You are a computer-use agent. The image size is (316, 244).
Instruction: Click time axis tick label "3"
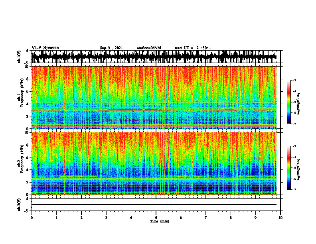point(106,218)
